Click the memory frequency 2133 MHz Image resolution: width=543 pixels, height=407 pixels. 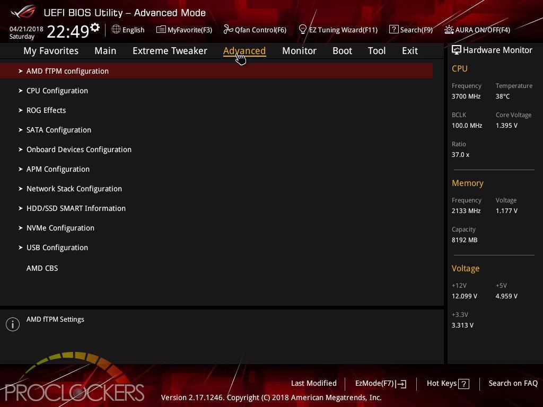click(x=466, y=210)
